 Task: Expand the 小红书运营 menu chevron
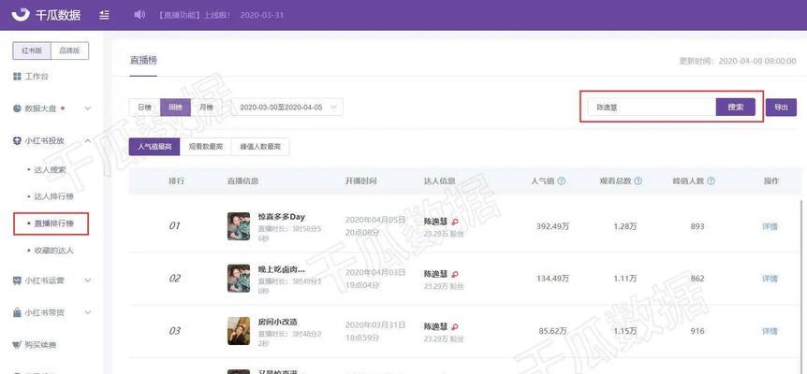coord(87,280)
